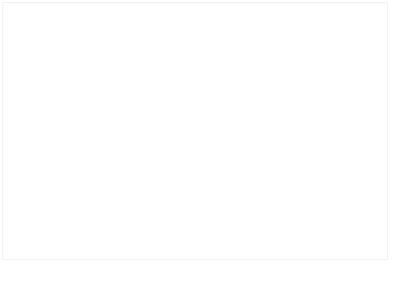
Task: Select the top-right corner of the bordered panel
Action: click(387, 3)
